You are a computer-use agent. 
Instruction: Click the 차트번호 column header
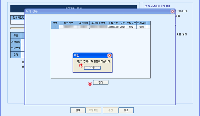68,23
